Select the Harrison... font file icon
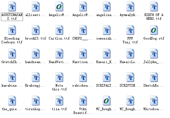This screenshot has height=118, width=170. click(83, 53)
